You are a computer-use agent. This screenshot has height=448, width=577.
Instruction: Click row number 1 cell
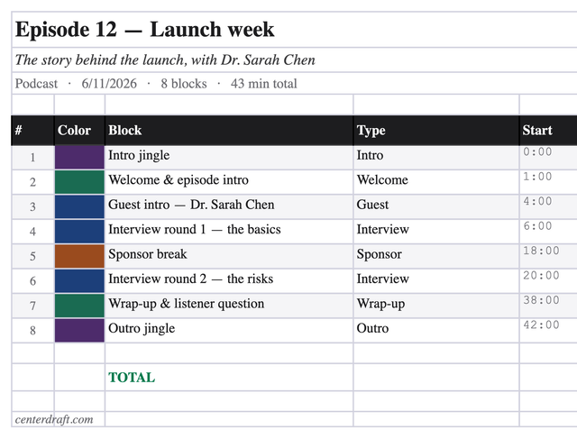(32, 158)
